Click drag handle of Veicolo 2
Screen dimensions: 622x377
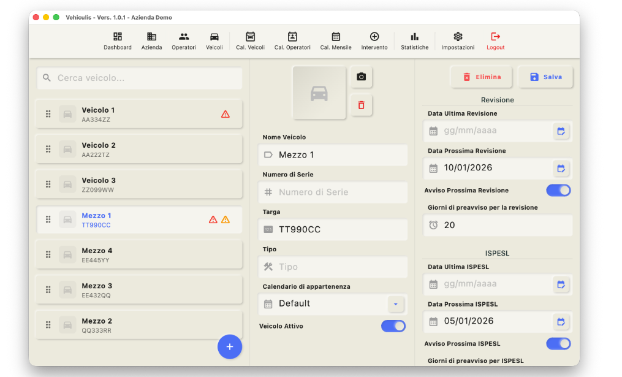coord(48,149)
